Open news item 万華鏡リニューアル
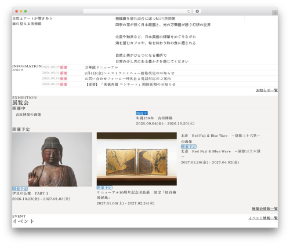This screenshot has width=290, height=245. (x=101, y=67)
